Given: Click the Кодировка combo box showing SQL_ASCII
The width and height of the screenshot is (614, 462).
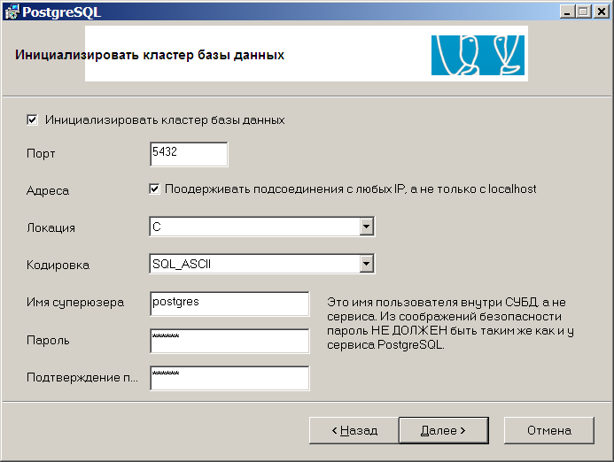Looking at the screenshot, I should click(x=262, y=264).
